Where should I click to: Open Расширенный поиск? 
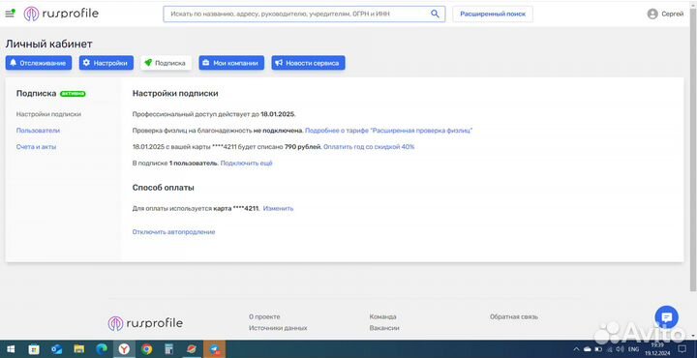coord(493,14)
